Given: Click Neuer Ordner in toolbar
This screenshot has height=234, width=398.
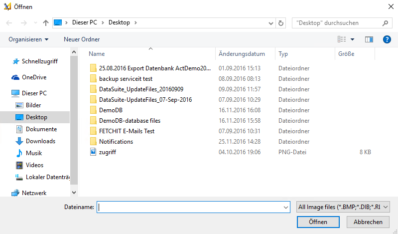Looking at the screenshot, I should coord(82,39).
